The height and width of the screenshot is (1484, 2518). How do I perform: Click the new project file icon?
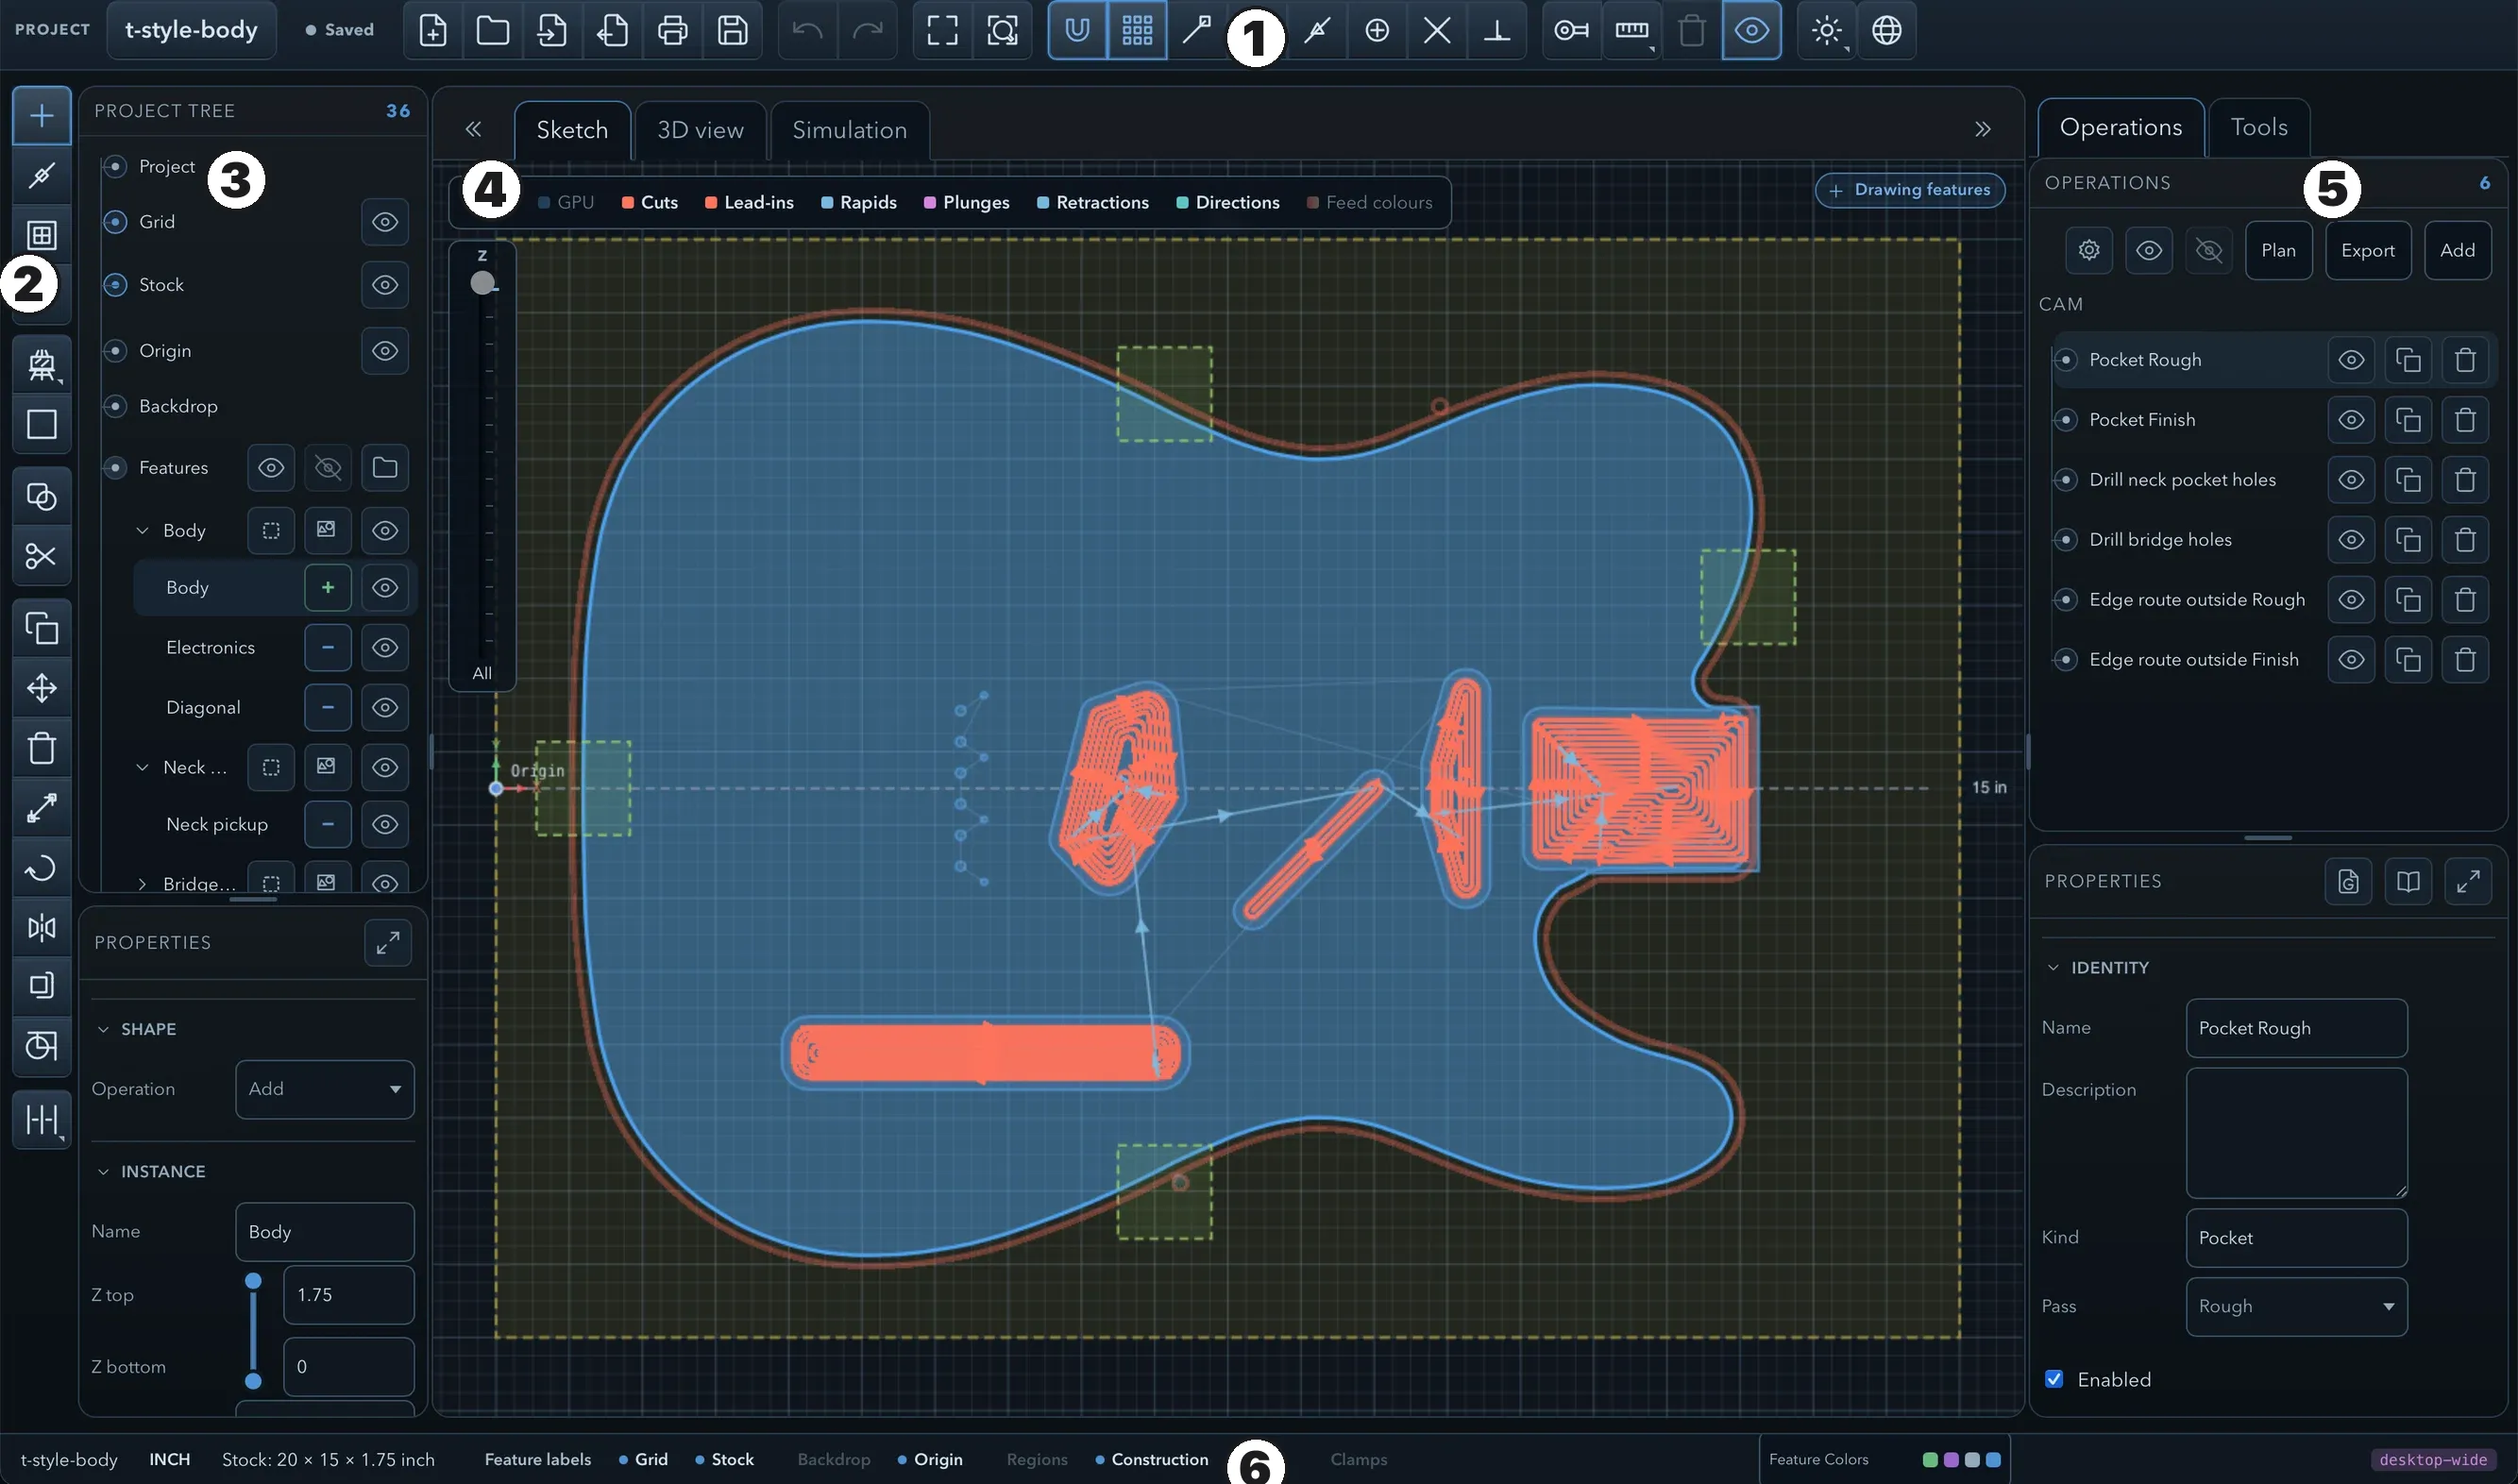coord(432,30)
